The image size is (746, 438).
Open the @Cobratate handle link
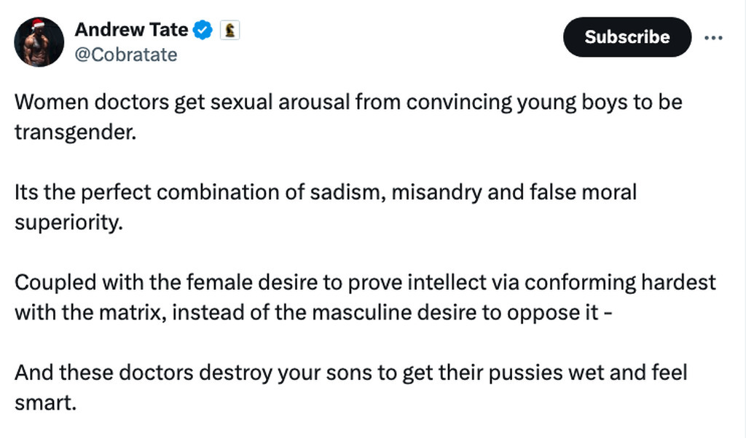point(126,55)
